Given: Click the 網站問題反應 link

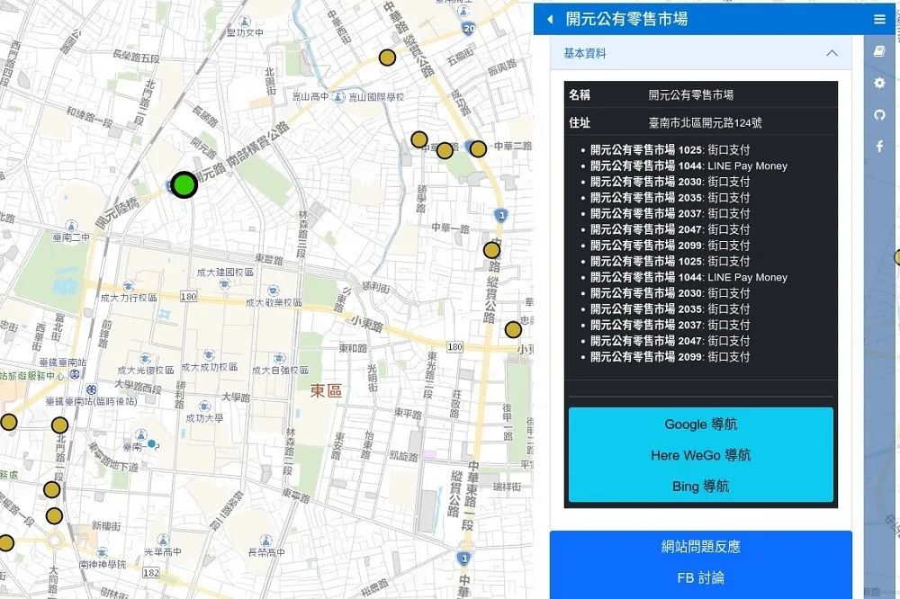Looking at the screenshot, I should [x=701, y=547].
